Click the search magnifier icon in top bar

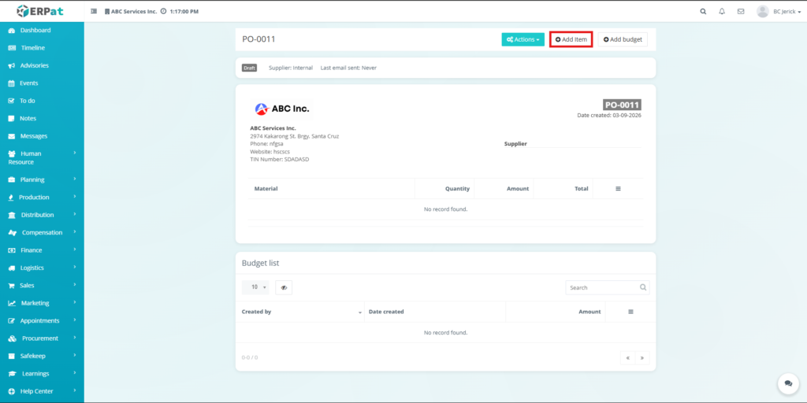tap(703, 12)
